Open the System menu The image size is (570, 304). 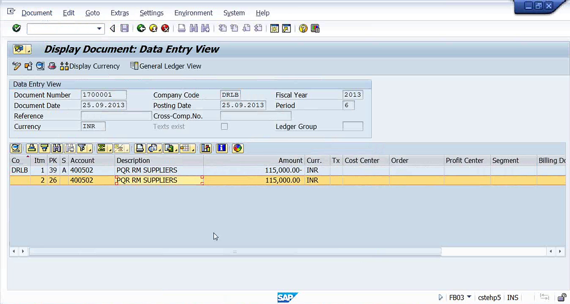point(234,13)
